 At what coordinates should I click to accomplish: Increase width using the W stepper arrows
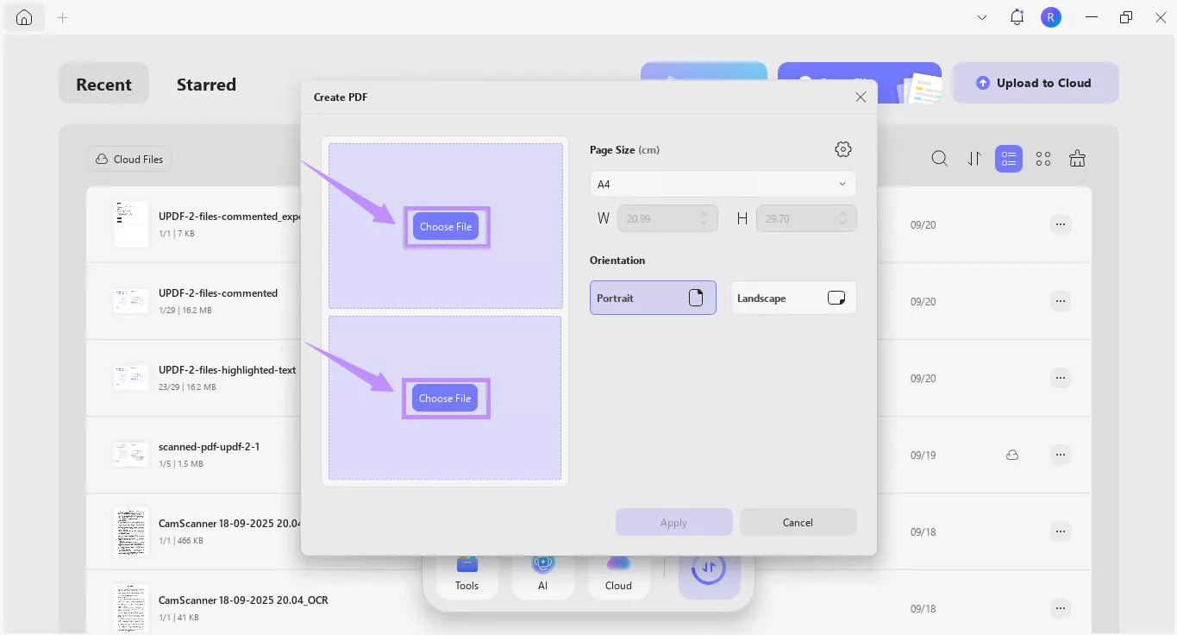point(703,214)
